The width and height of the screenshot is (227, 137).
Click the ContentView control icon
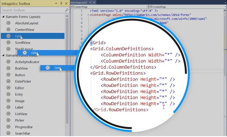click(8, 30)
